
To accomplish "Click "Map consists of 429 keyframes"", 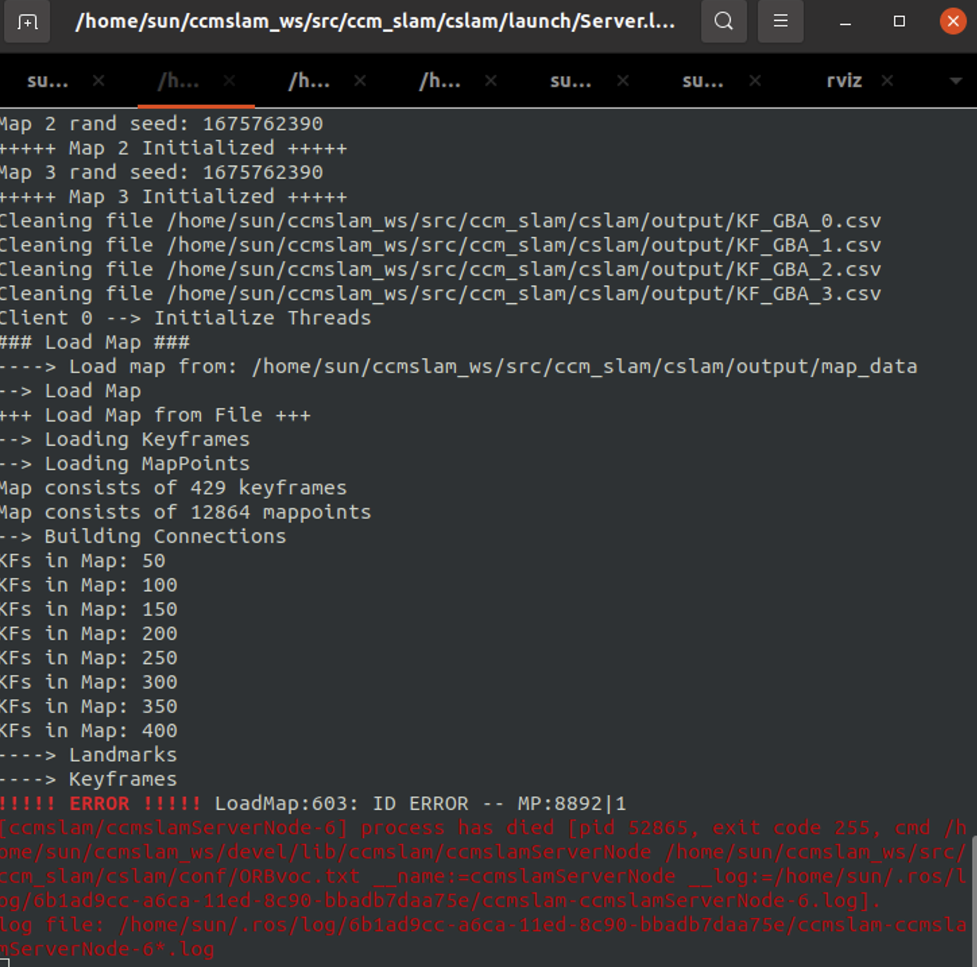I will tap(173, 487).
